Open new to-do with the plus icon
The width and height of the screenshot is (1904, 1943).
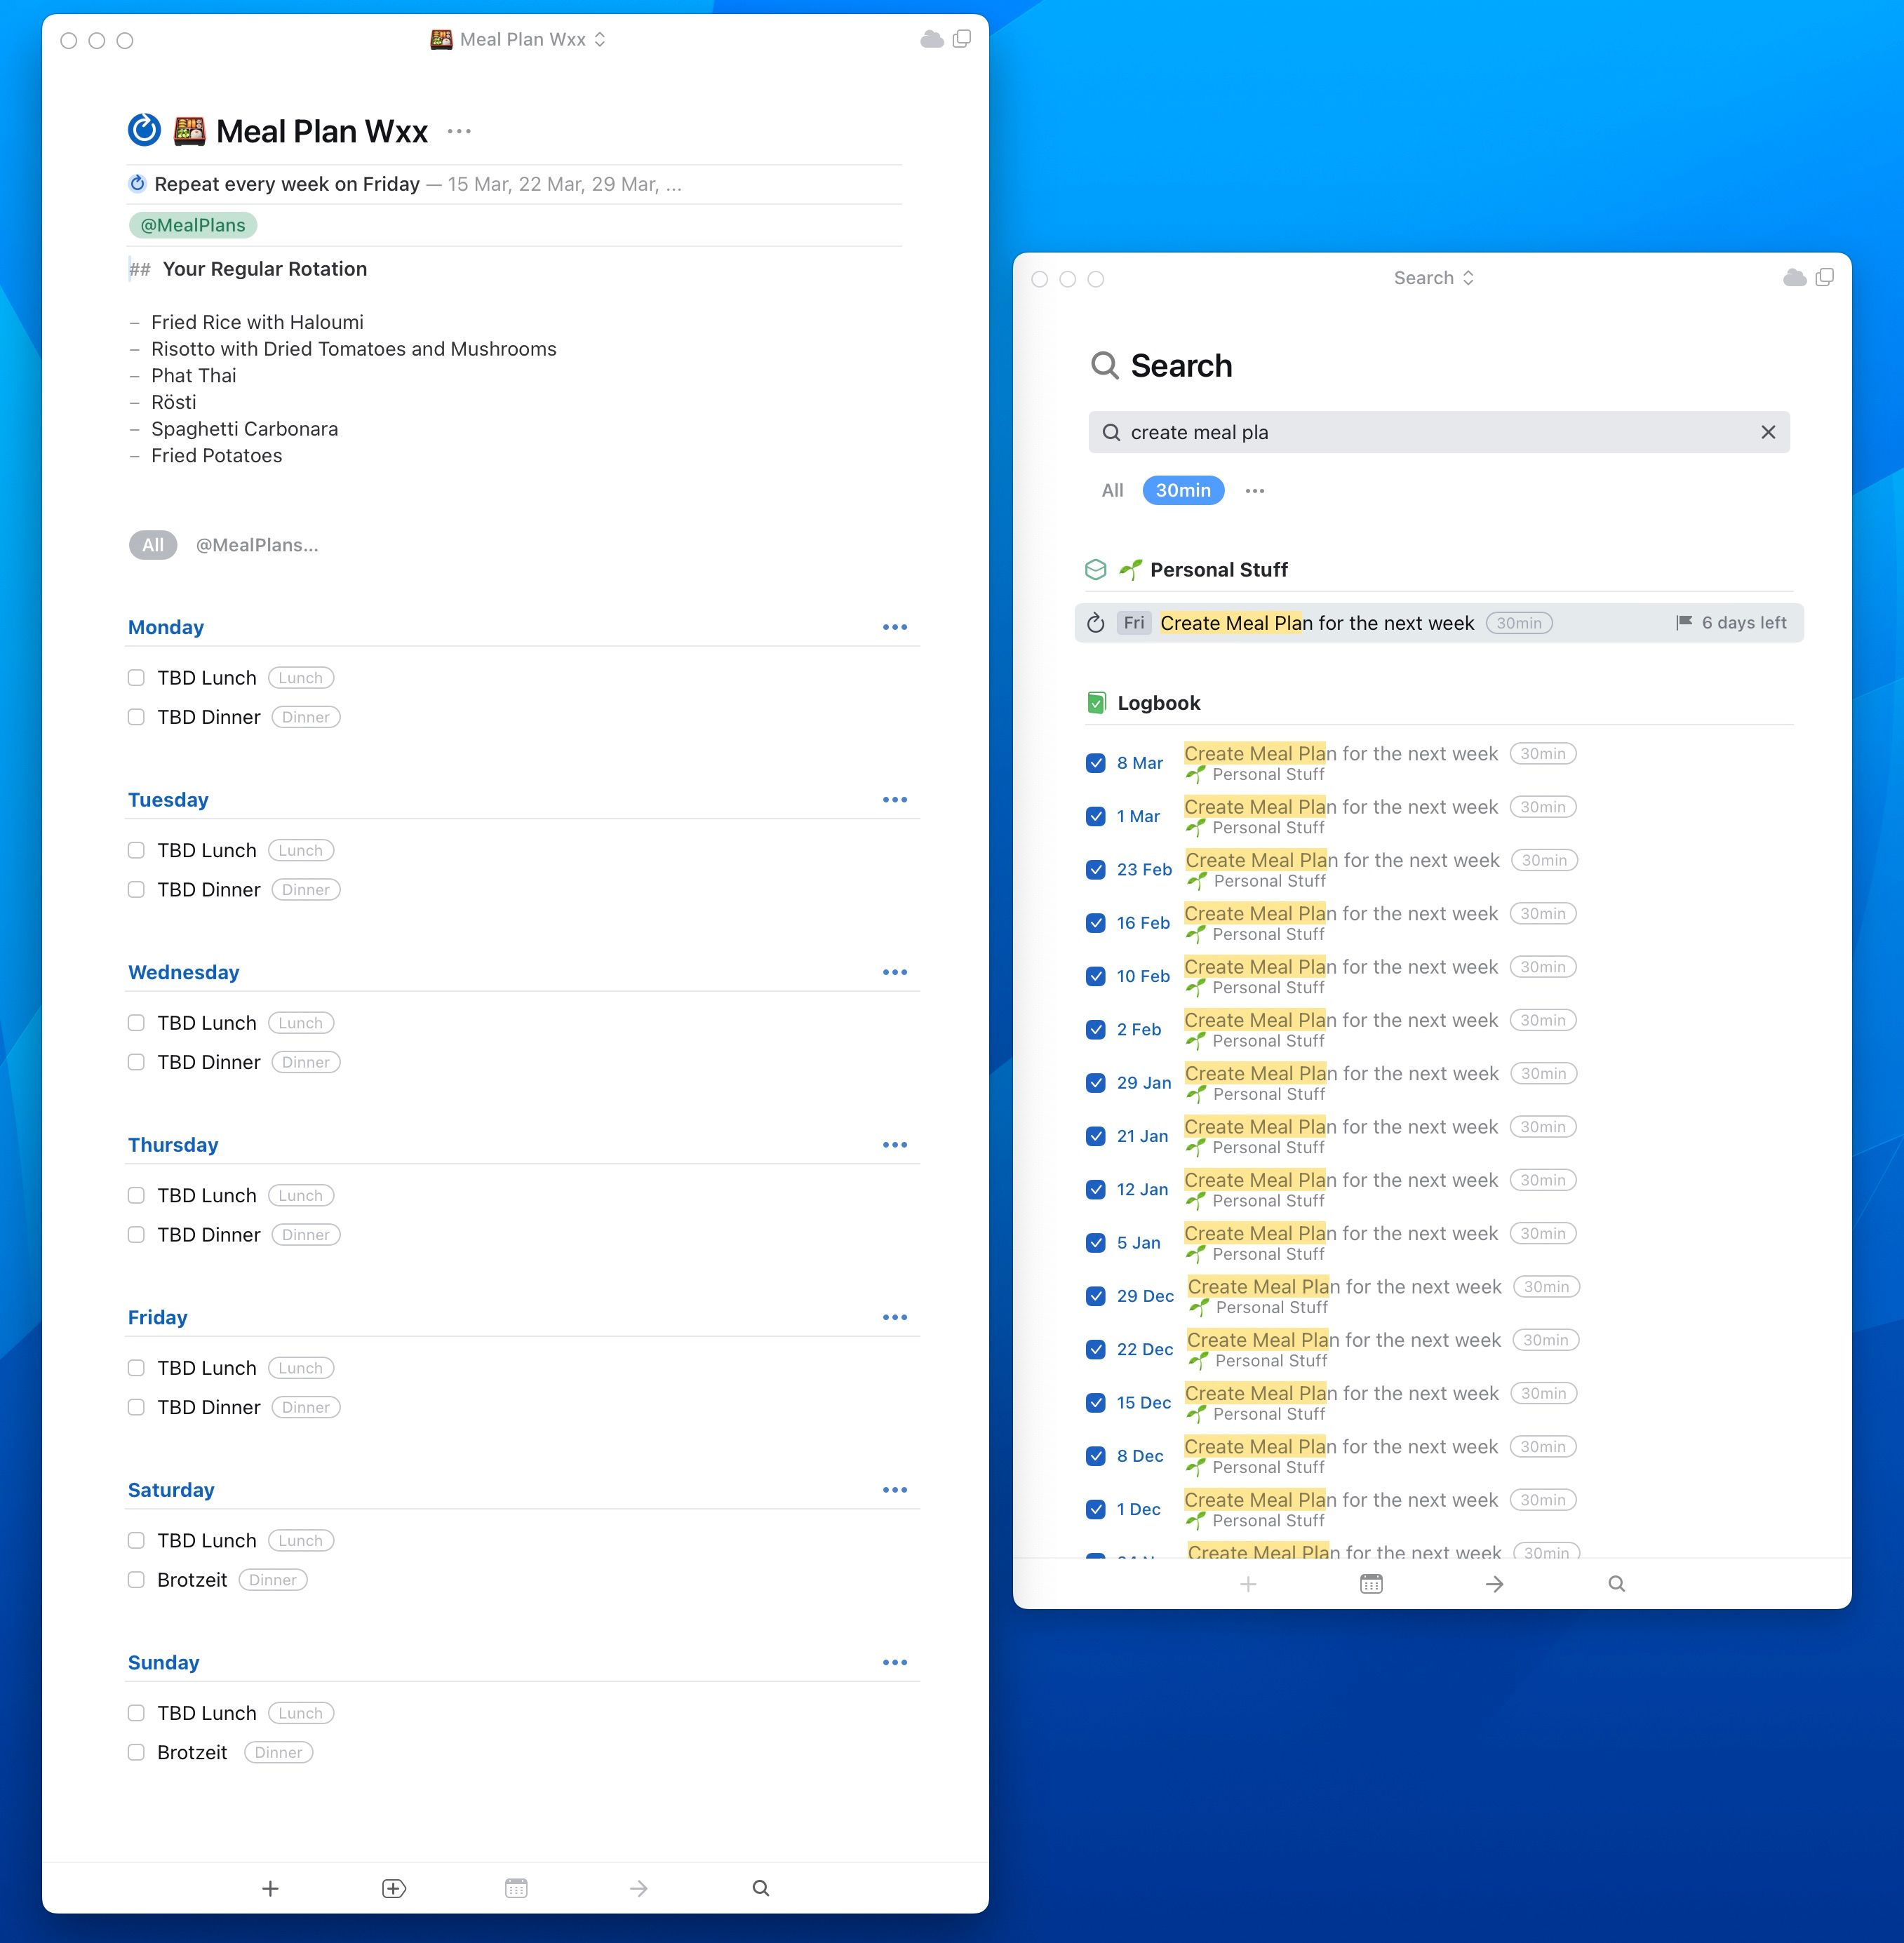271,1888
